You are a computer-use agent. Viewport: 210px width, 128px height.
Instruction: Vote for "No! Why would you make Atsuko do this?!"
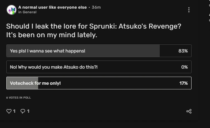point(54,67)
